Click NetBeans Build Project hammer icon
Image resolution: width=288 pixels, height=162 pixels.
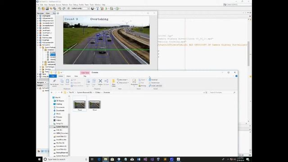[x=98, y=9]
